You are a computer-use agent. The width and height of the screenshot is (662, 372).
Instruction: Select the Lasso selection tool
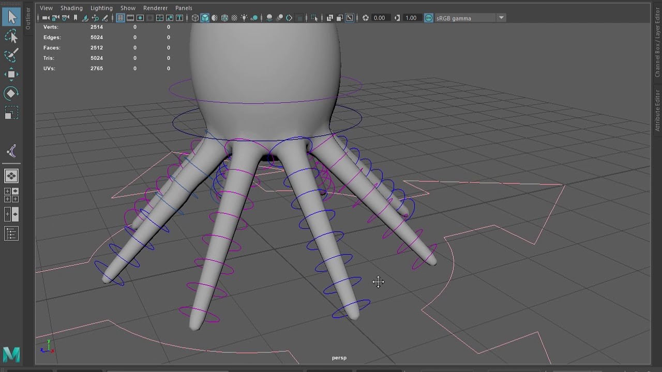pyautogui.click(x=11, y=36)
